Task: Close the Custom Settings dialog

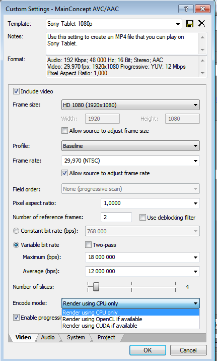Action: (x=202, y=9)
